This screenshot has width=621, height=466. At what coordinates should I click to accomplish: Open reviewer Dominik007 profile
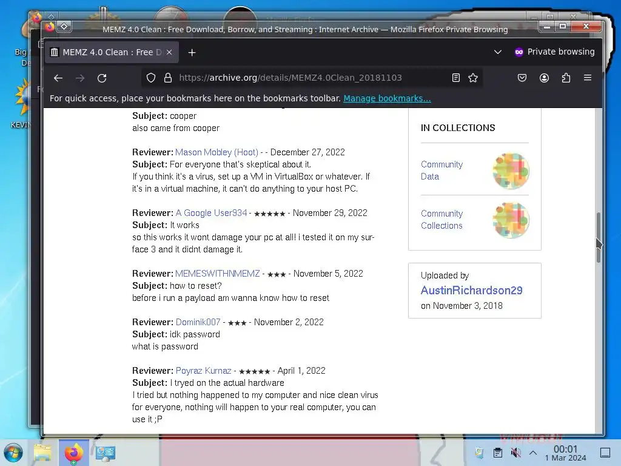point(198,322)
